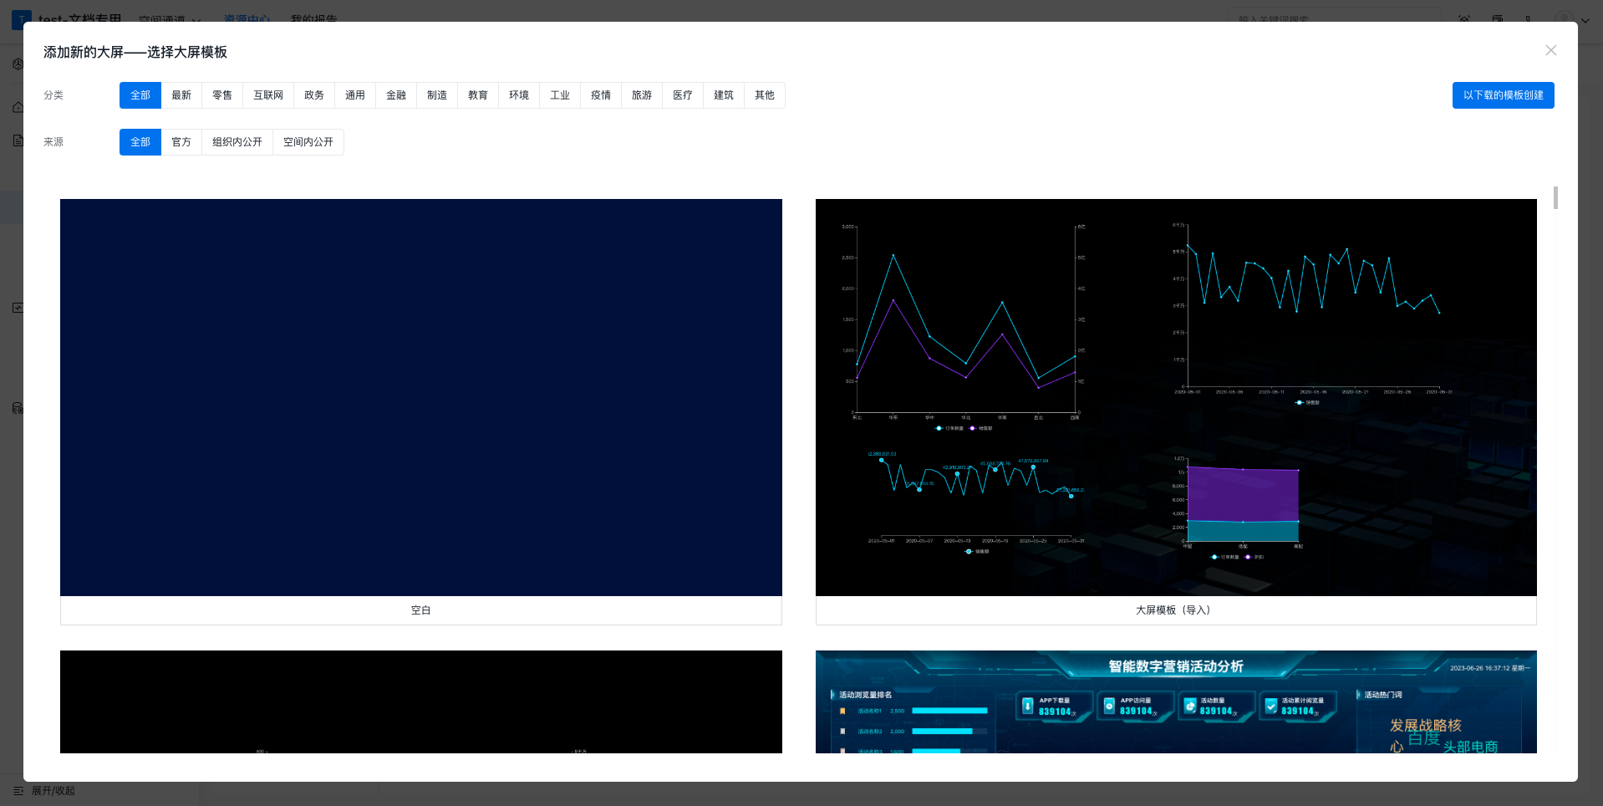This screenshot has height=806, width=1603.
Task: Choose the 政务 category
Action: tap(314, 95)
